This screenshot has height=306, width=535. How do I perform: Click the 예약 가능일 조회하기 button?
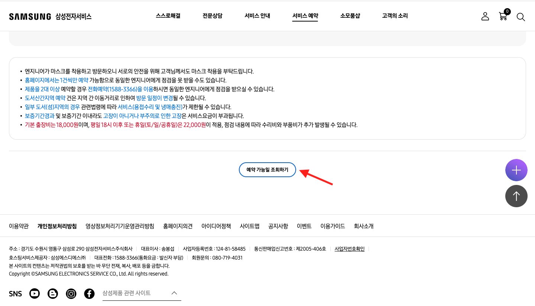[x=267, y=170]
